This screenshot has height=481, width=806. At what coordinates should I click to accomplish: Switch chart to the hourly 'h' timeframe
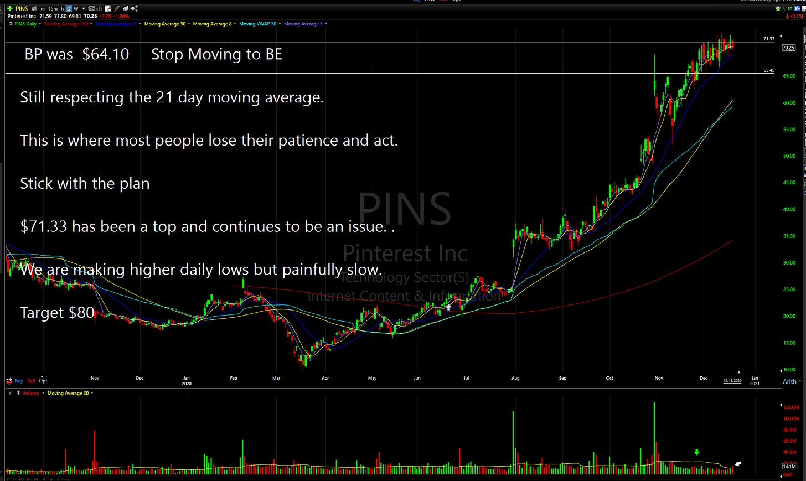tap(62, 9)
